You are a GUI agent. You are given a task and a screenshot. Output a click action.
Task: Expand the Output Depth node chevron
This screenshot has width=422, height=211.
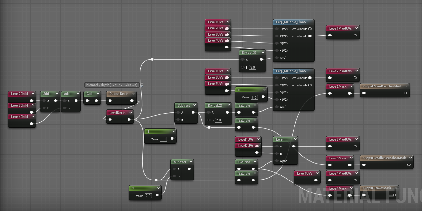tap(134, 94)
